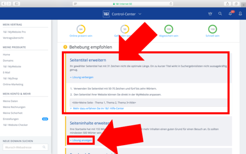Click the title tag example code box
The width and height of the screenshot is (246, 154).
pyautogui.click(x=148, y=103)
